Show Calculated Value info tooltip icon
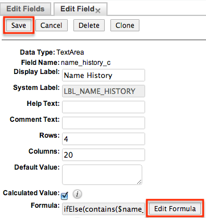Viewport: 206px width, 218px height. 77,194
